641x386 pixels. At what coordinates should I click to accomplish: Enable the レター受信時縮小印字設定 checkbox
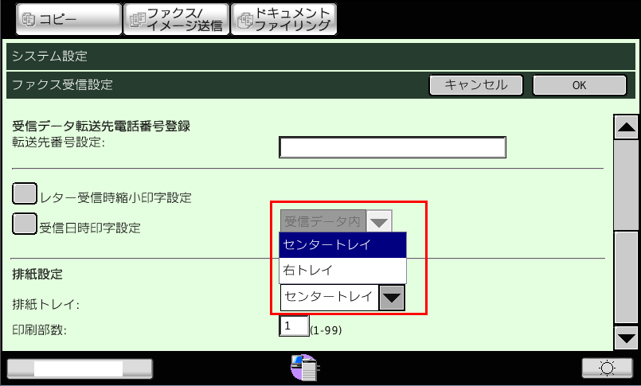tap(25, 195)
